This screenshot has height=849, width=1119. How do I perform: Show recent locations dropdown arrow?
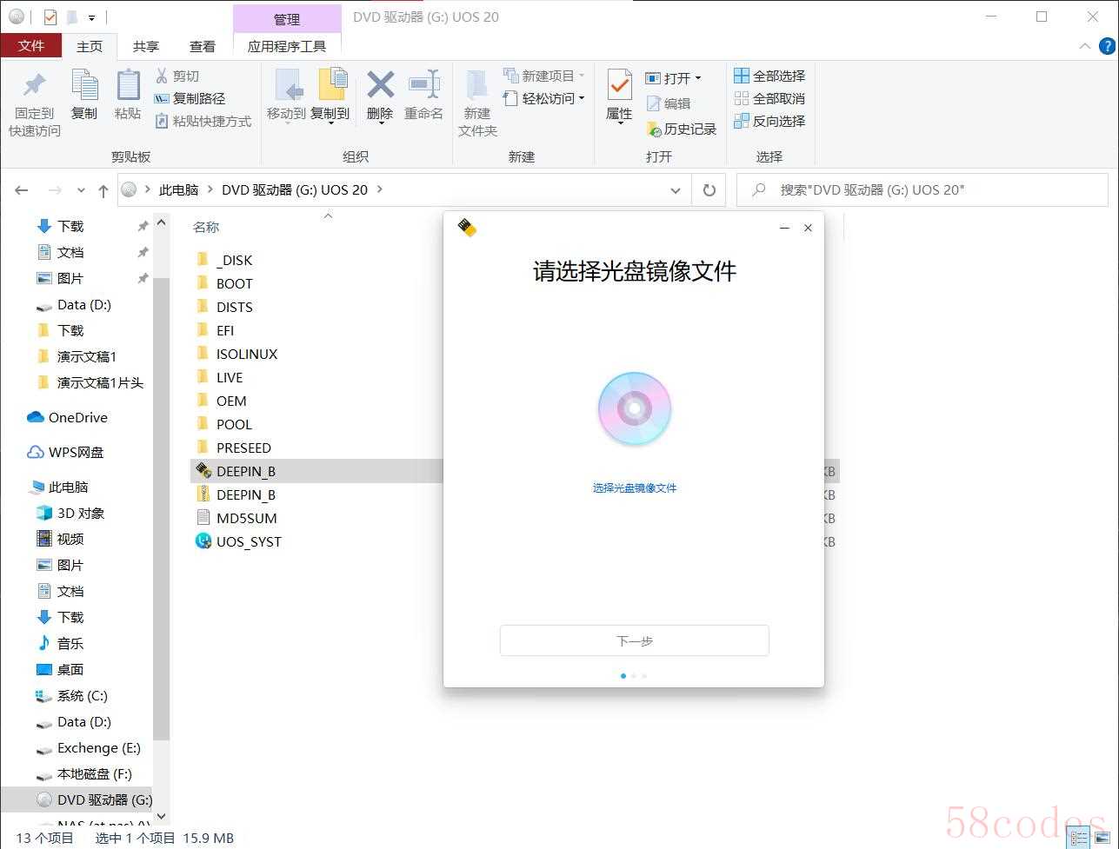coord(81,189)
